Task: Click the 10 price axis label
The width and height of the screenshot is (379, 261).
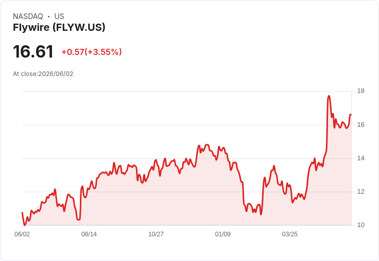Action: click(x=361, y=225)
